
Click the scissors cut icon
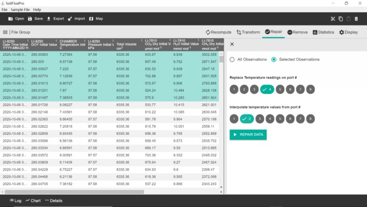pos(333,19)
